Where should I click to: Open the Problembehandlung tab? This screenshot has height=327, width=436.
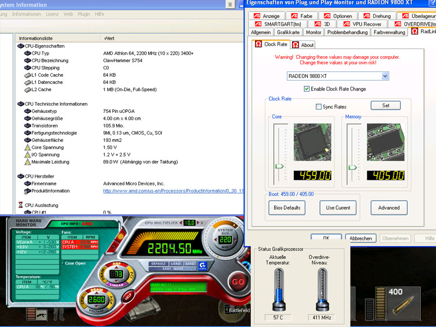pos(347,32)
